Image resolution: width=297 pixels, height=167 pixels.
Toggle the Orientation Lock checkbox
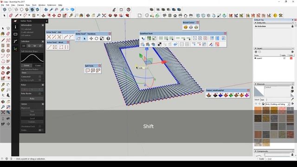pyautogui.click(x=40, y=126)
